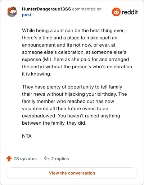The width and height of the screenshot is (144, 185).
Task: Click the orange upvote arrow icon
Action: 9,159
